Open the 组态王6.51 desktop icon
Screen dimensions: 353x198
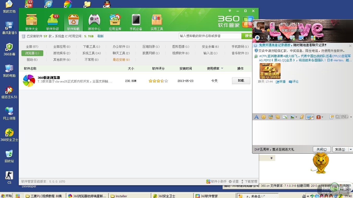coord(9,90)
